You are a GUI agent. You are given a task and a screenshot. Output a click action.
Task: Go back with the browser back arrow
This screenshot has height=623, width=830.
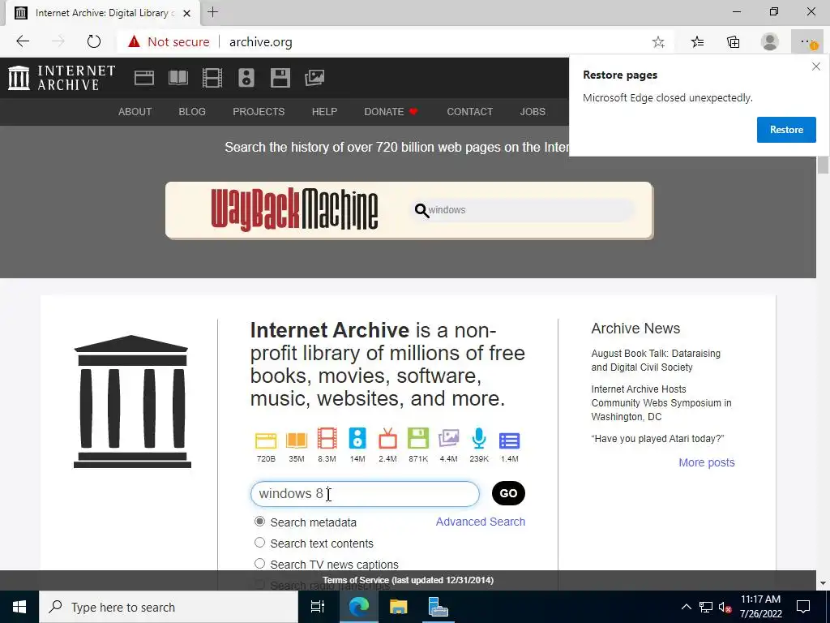23,41
